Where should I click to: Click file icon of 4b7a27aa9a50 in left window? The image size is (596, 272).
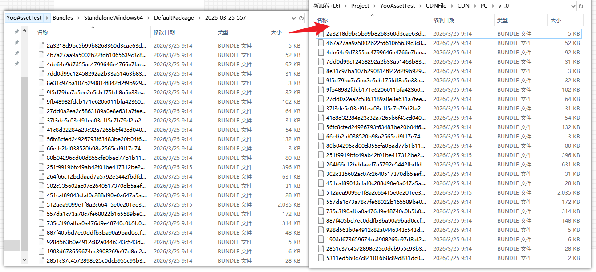click(x=41, y=55)
